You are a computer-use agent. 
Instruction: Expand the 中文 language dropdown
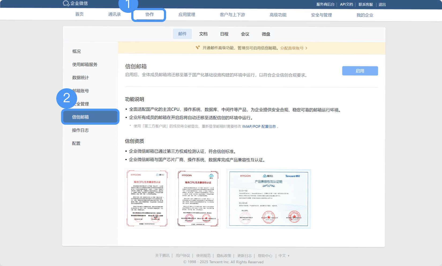coord(284,256)
